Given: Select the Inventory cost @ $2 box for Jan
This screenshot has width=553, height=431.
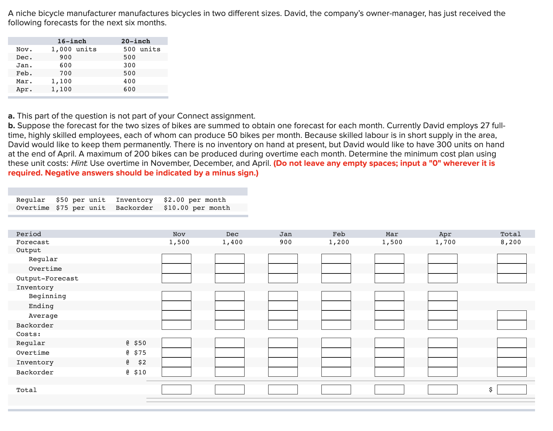Looking at the screenshot, I should (x=283, y=362).
